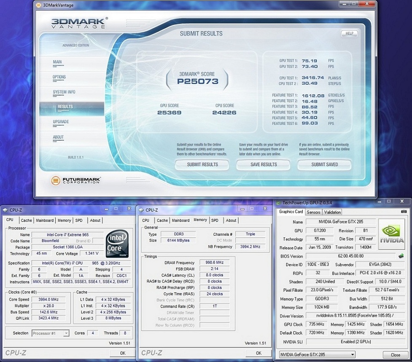This screenshot has width=412, height=362.
Task: Switch to Memory tab in left CPU-Z
Action: point(65,220)
